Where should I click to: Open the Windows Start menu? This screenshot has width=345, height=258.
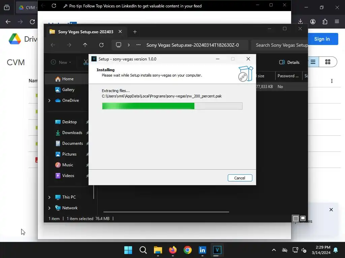(128, 250)
